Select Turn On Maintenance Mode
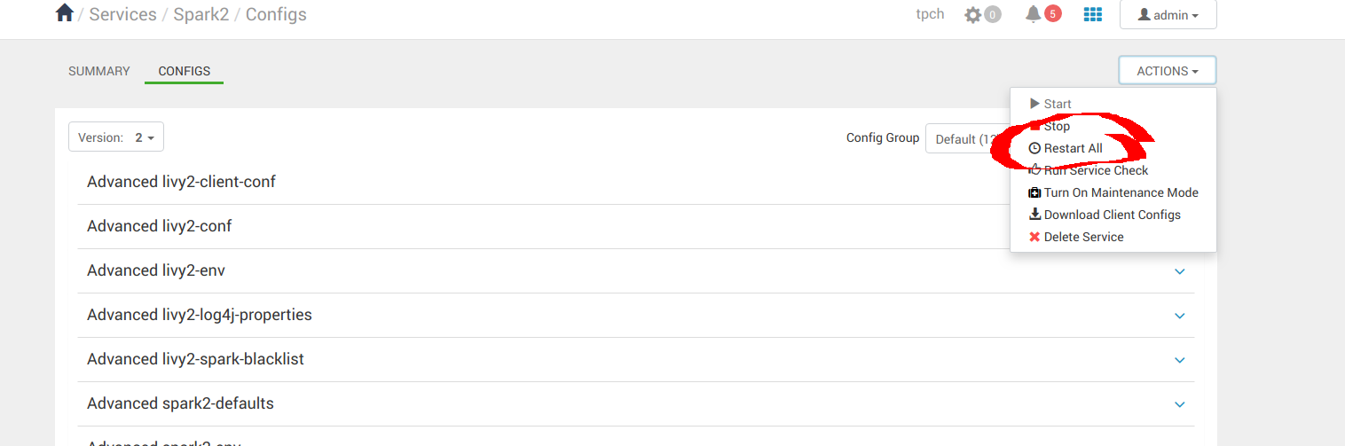The image size is (1345, 446). click(1121, 192)
